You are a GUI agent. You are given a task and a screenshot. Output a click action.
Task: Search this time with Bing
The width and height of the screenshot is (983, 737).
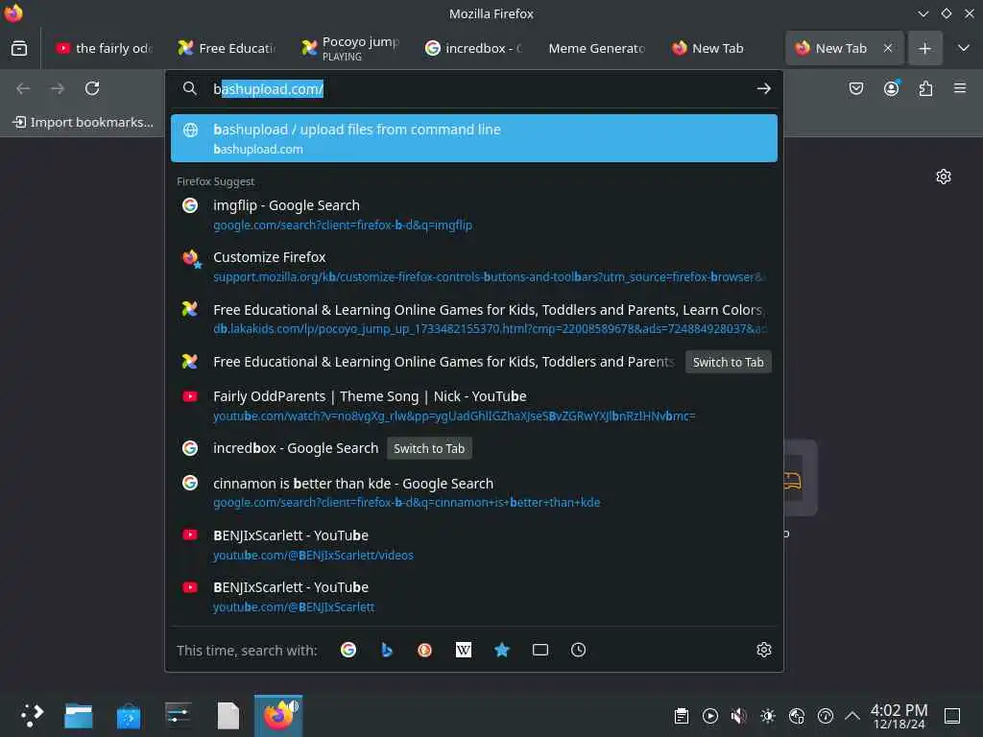387,650
